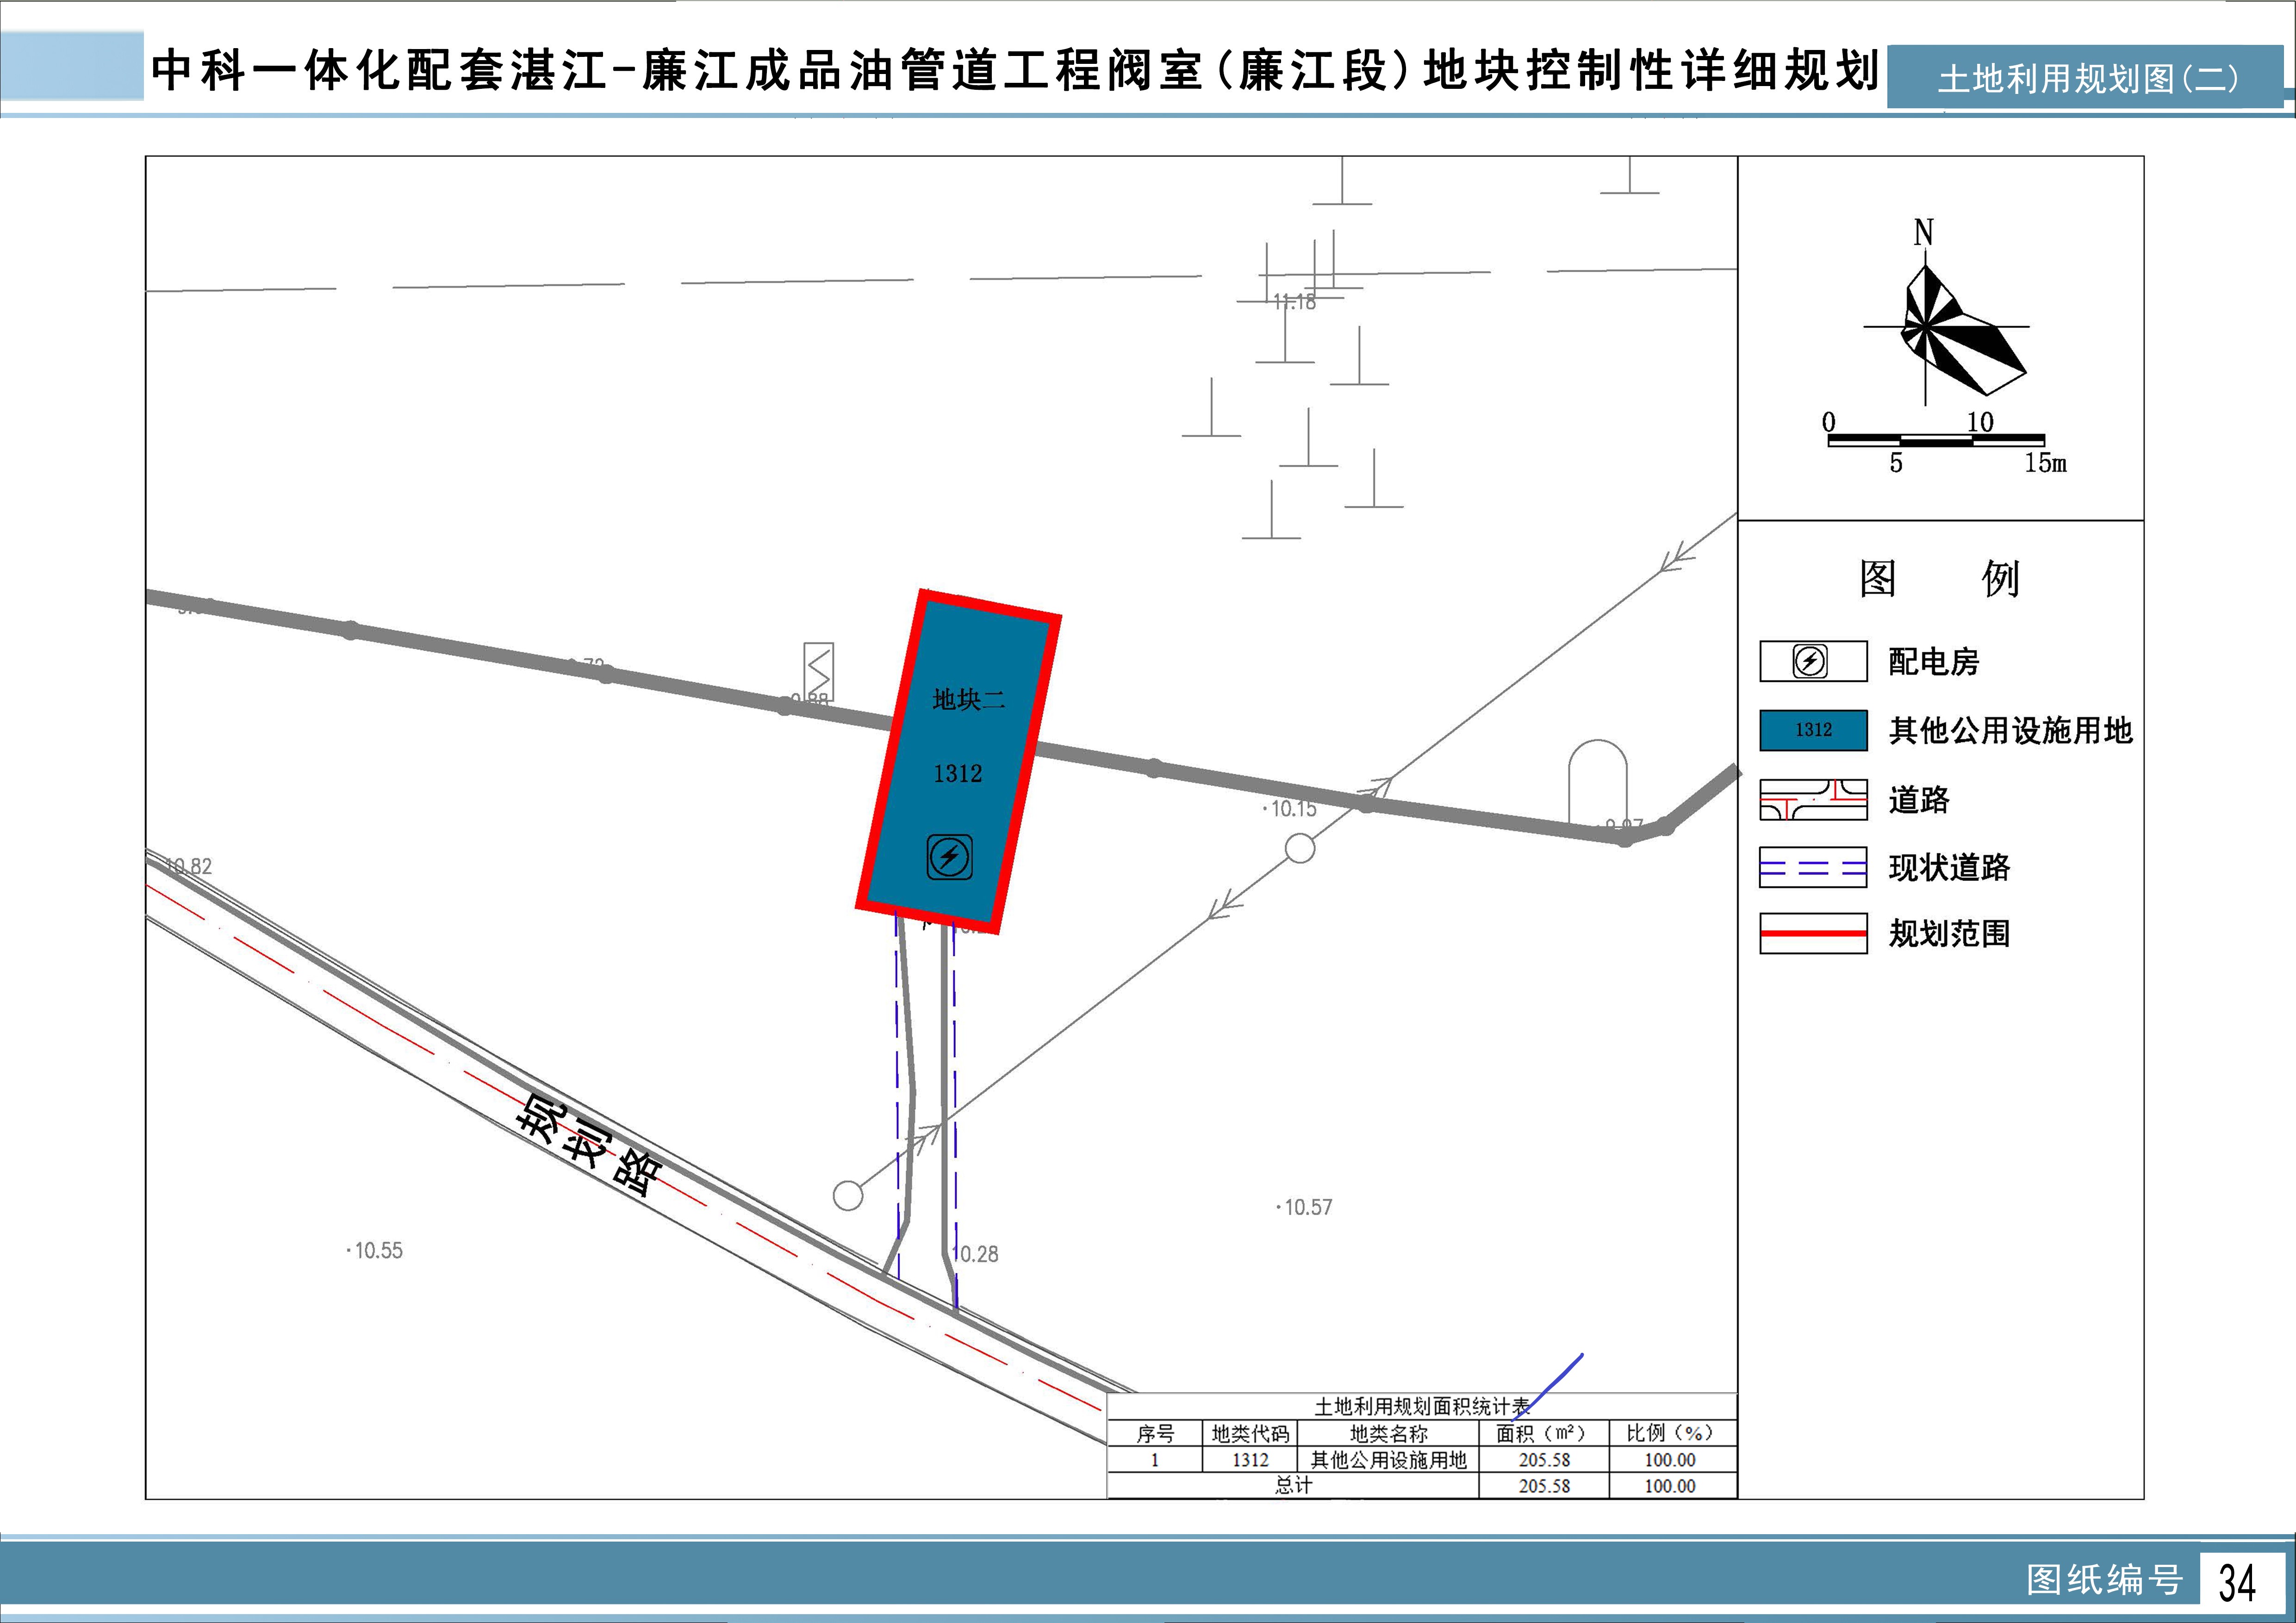Click the 图例 legend heading

point(1939,579)
